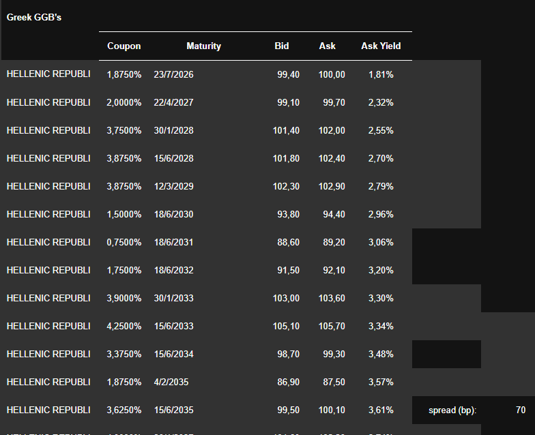This screenshot has width=535, height=435.
Task: Select maturity cell 18/6/2031
Action: pos(173,243)
